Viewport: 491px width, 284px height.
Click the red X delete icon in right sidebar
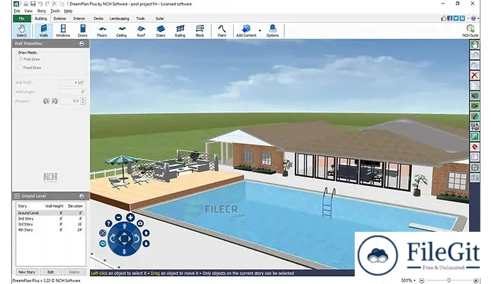click(475, 75)
